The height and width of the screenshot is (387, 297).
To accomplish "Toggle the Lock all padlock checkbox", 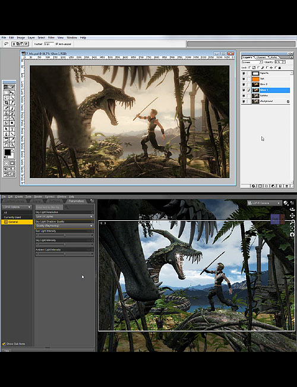I will [276, 67].
